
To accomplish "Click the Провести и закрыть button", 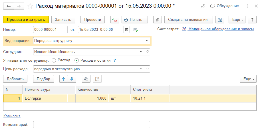I will [x=26, y=19].
